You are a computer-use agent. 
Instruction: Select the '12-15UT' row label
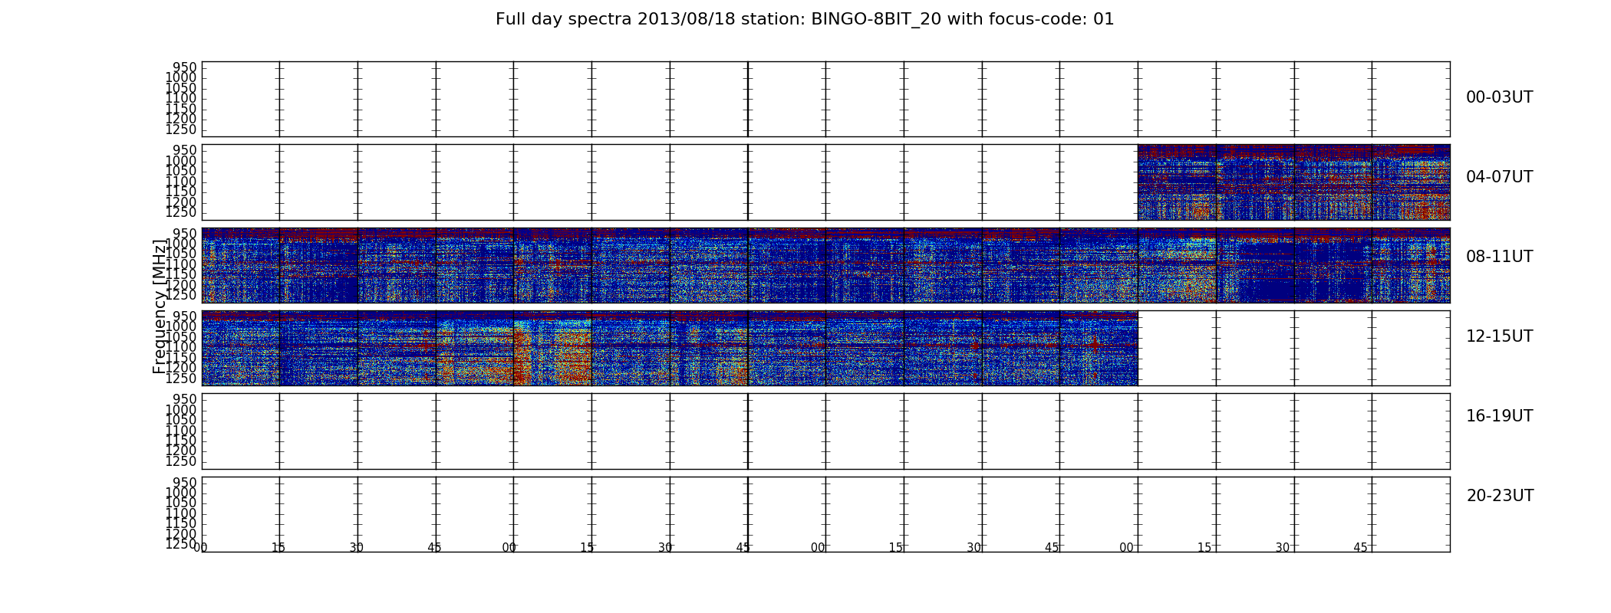pyautogui.click(x=1499, y=336)
